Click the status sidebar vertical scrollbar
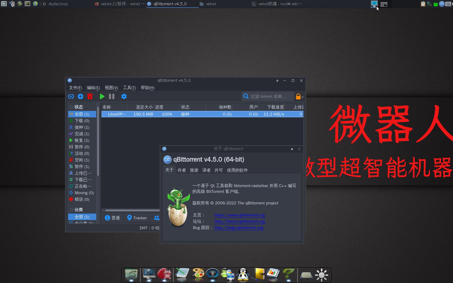 click(98, 141)
